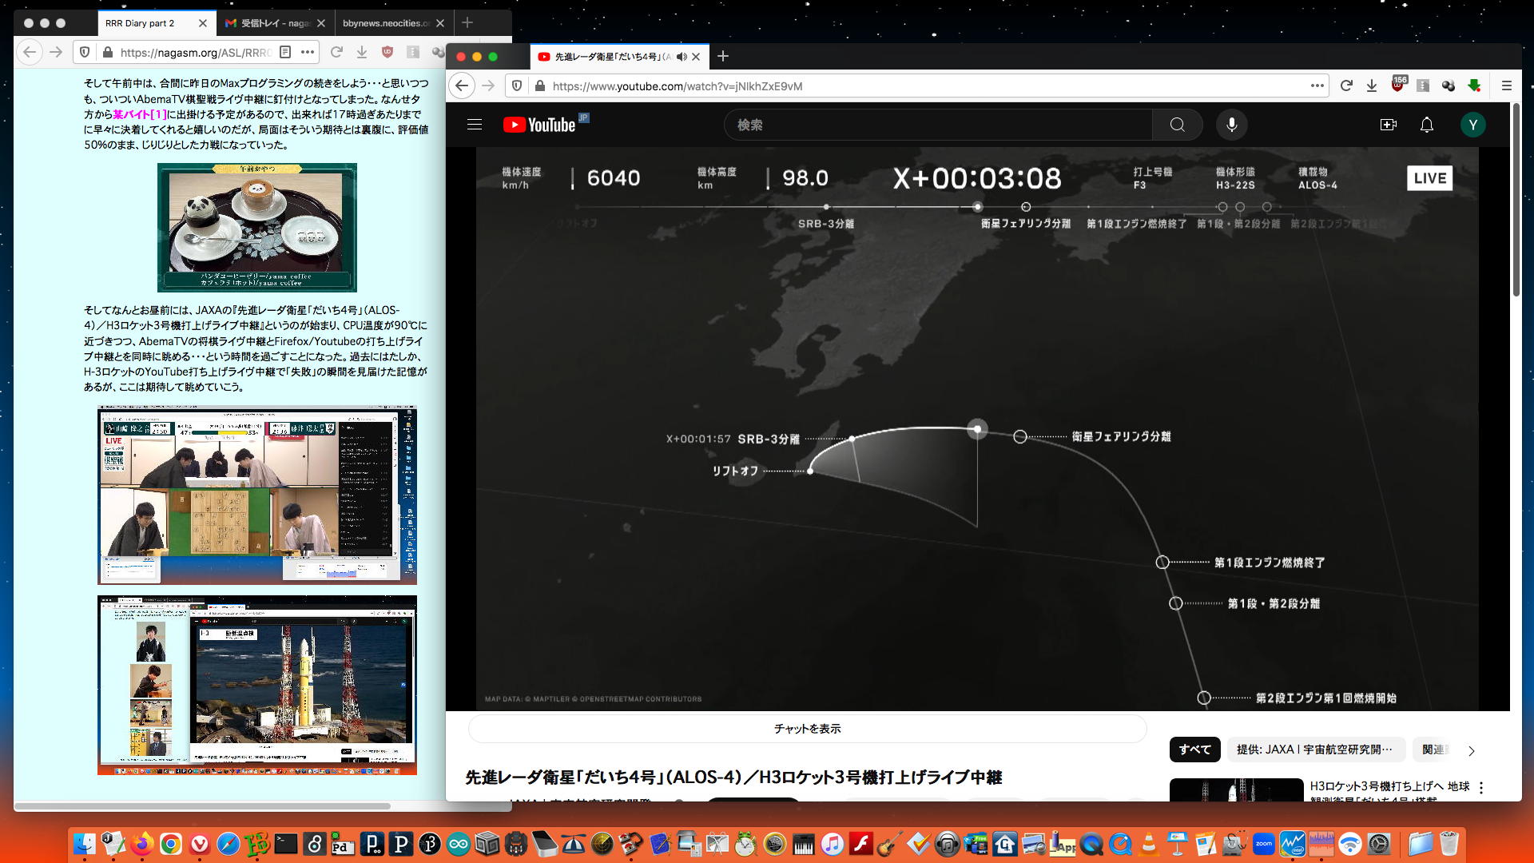This screenshot has height=863, width=1534.
Task: Reload the YouTube page
Action: 1346,86
